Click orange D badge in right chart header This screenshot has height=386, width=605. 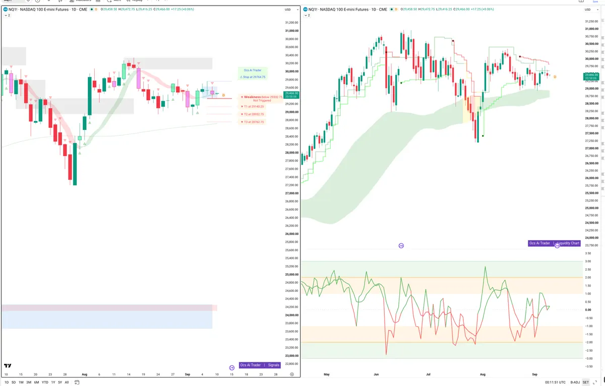point(396,10)
